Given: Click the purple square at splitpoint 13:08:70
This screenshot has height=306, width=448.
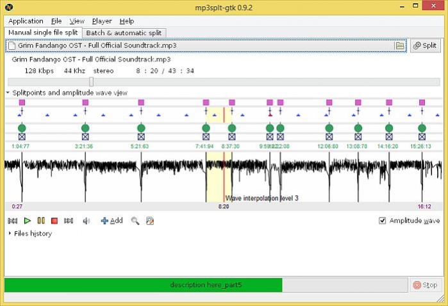Looking at the screenshot, I should pyautogui.click(x=358, y=102).
